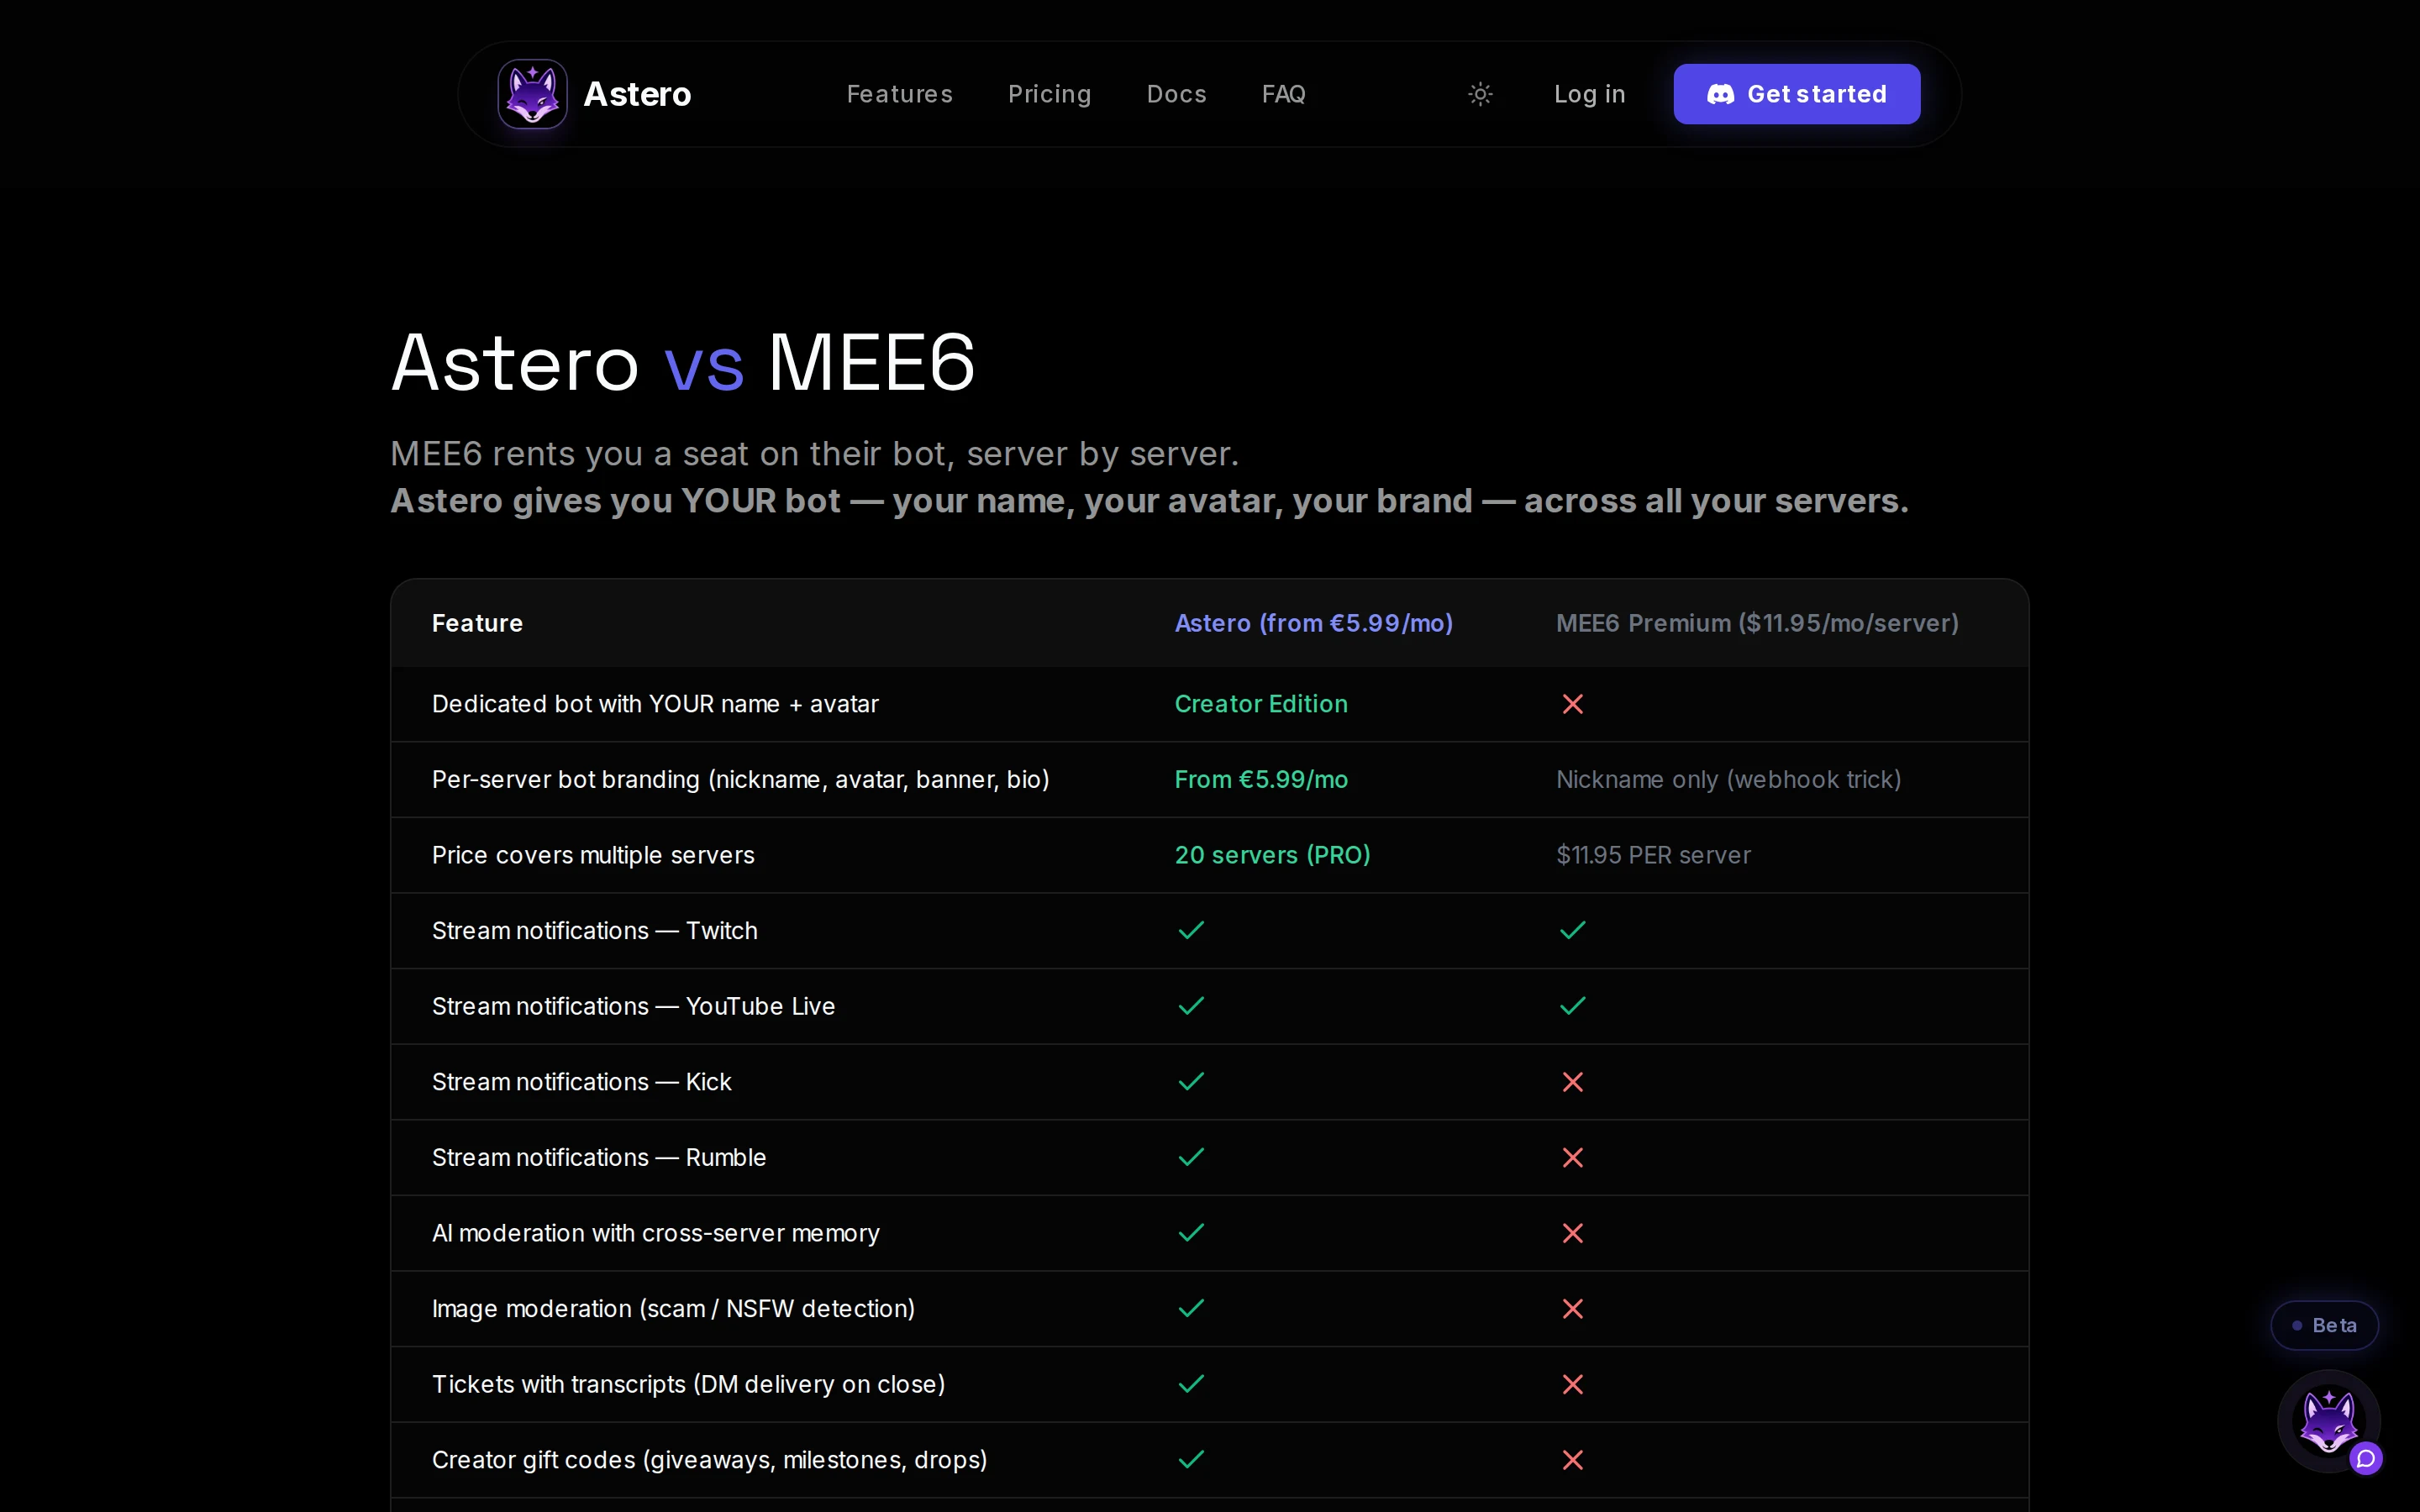Click the 'From €5.99/mo' cell
Image resolution: width=2420 pixels, height=1512 pixels.
(1261, 779)
